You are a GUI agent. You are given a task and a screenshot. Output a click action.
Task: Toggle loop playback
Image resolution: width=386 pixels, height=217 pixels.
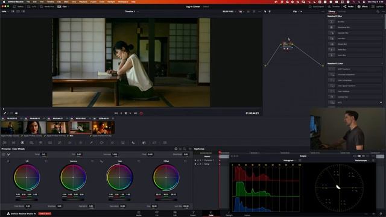pyautogui.click(x=141, y=113)
